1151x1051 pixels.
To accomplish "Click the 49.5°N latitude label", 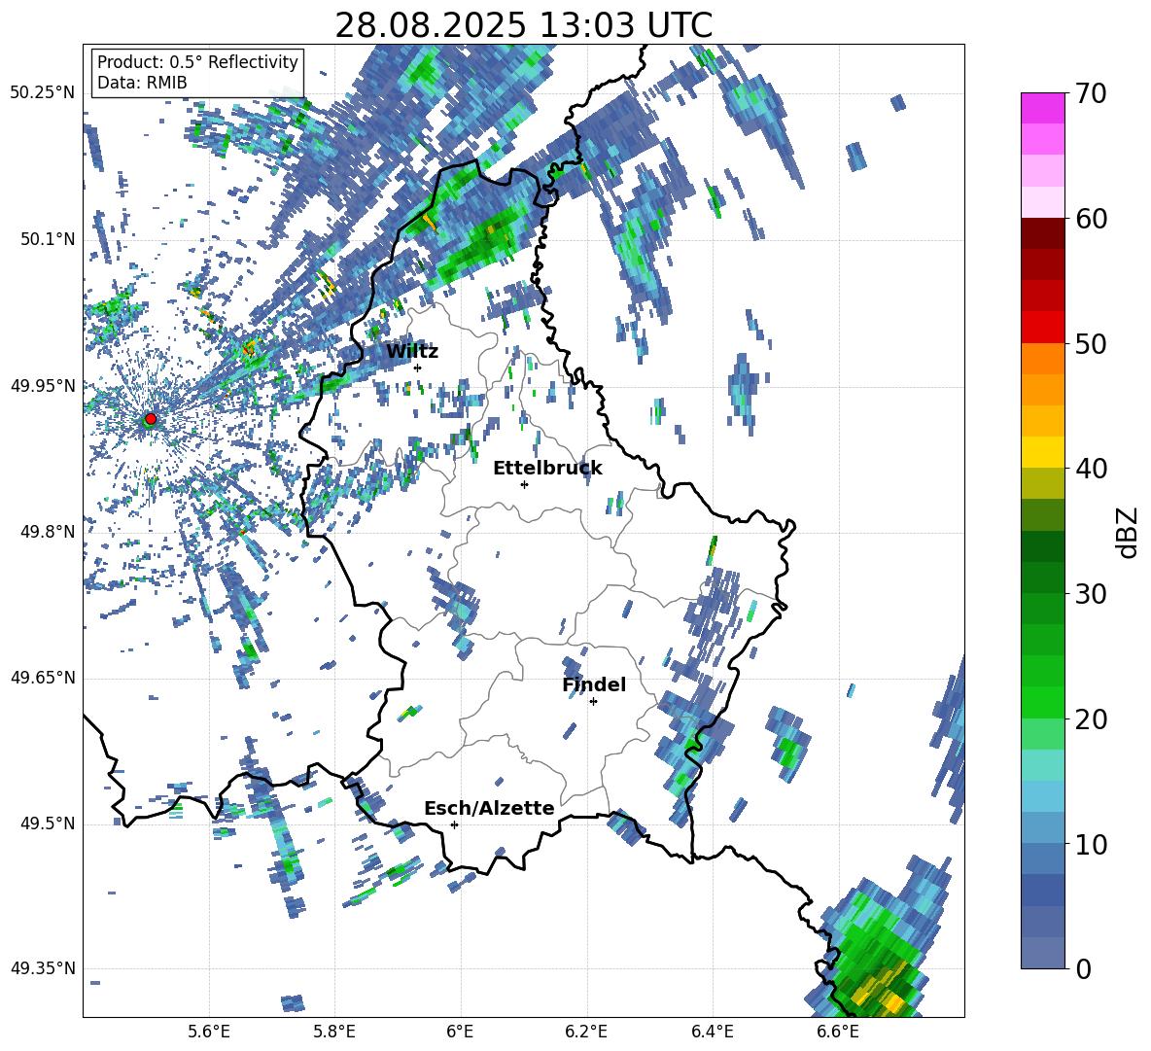I will click(47, 823).
